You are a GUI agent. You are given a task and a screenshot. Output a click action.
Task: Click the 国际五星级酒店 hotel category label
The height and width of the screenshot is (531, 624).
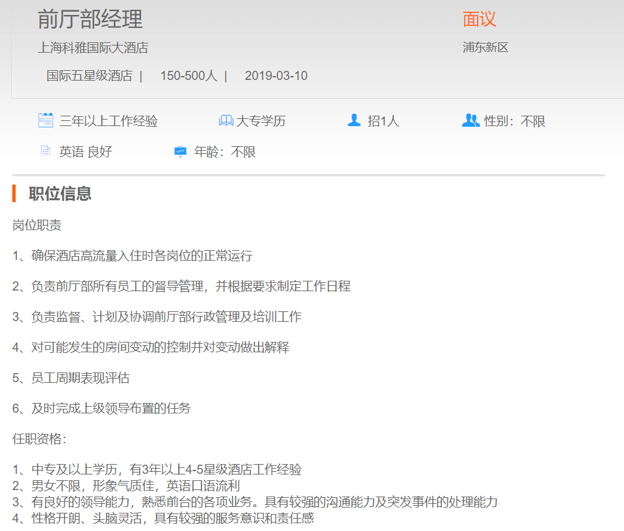click(x=89, y=76)
